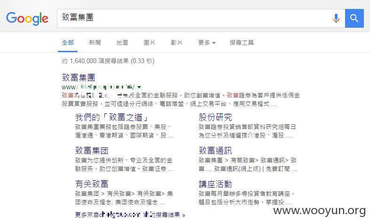Open 搜尋工具 options

pos(242,43)
